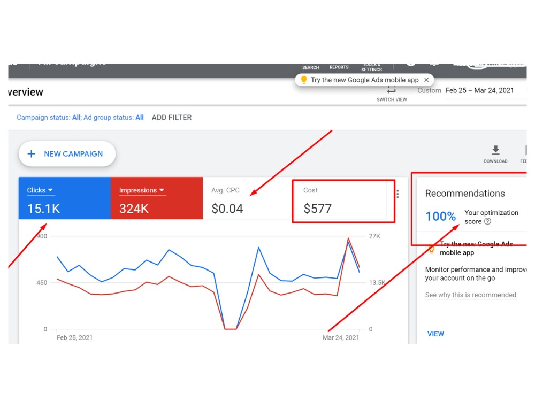Viewport: 535px width, 401px height.
Task: Open the Reports menu
Action: pos(339,67)
